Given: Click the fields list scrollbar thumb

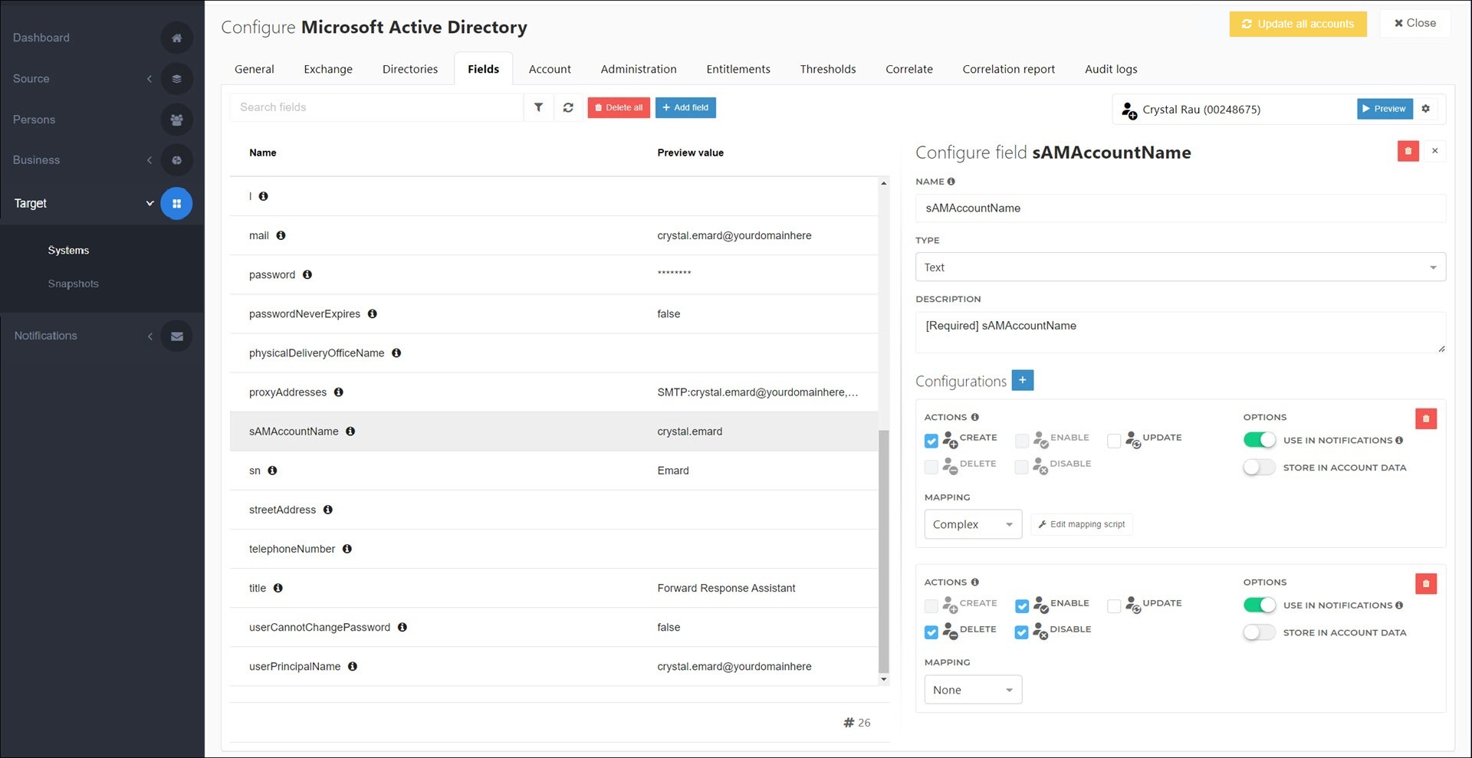Looking at the screenshot, I should [883, 550].
